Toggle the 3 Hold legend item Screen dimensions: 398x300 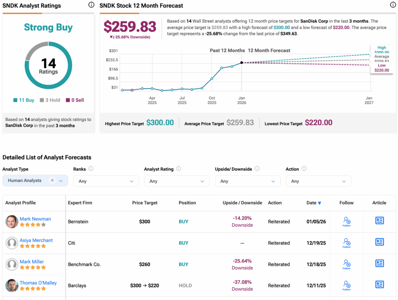[x=50, y=100]
